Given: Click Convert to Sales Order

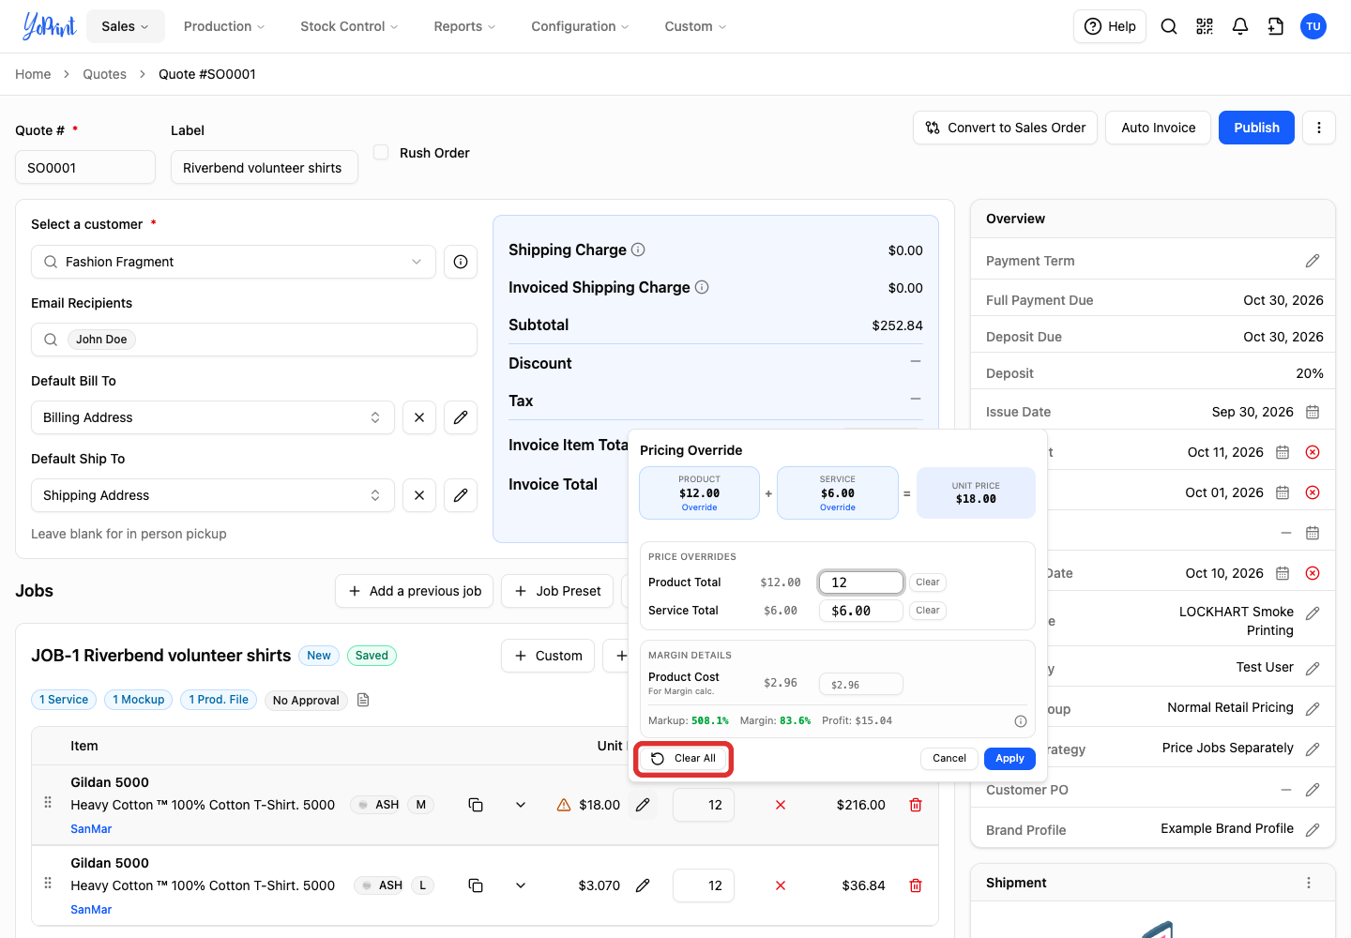Looking at the screenshot, I should (x=1006, y=128).
